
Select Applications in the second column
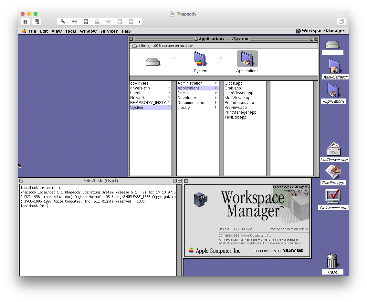[x=197, y=88]
